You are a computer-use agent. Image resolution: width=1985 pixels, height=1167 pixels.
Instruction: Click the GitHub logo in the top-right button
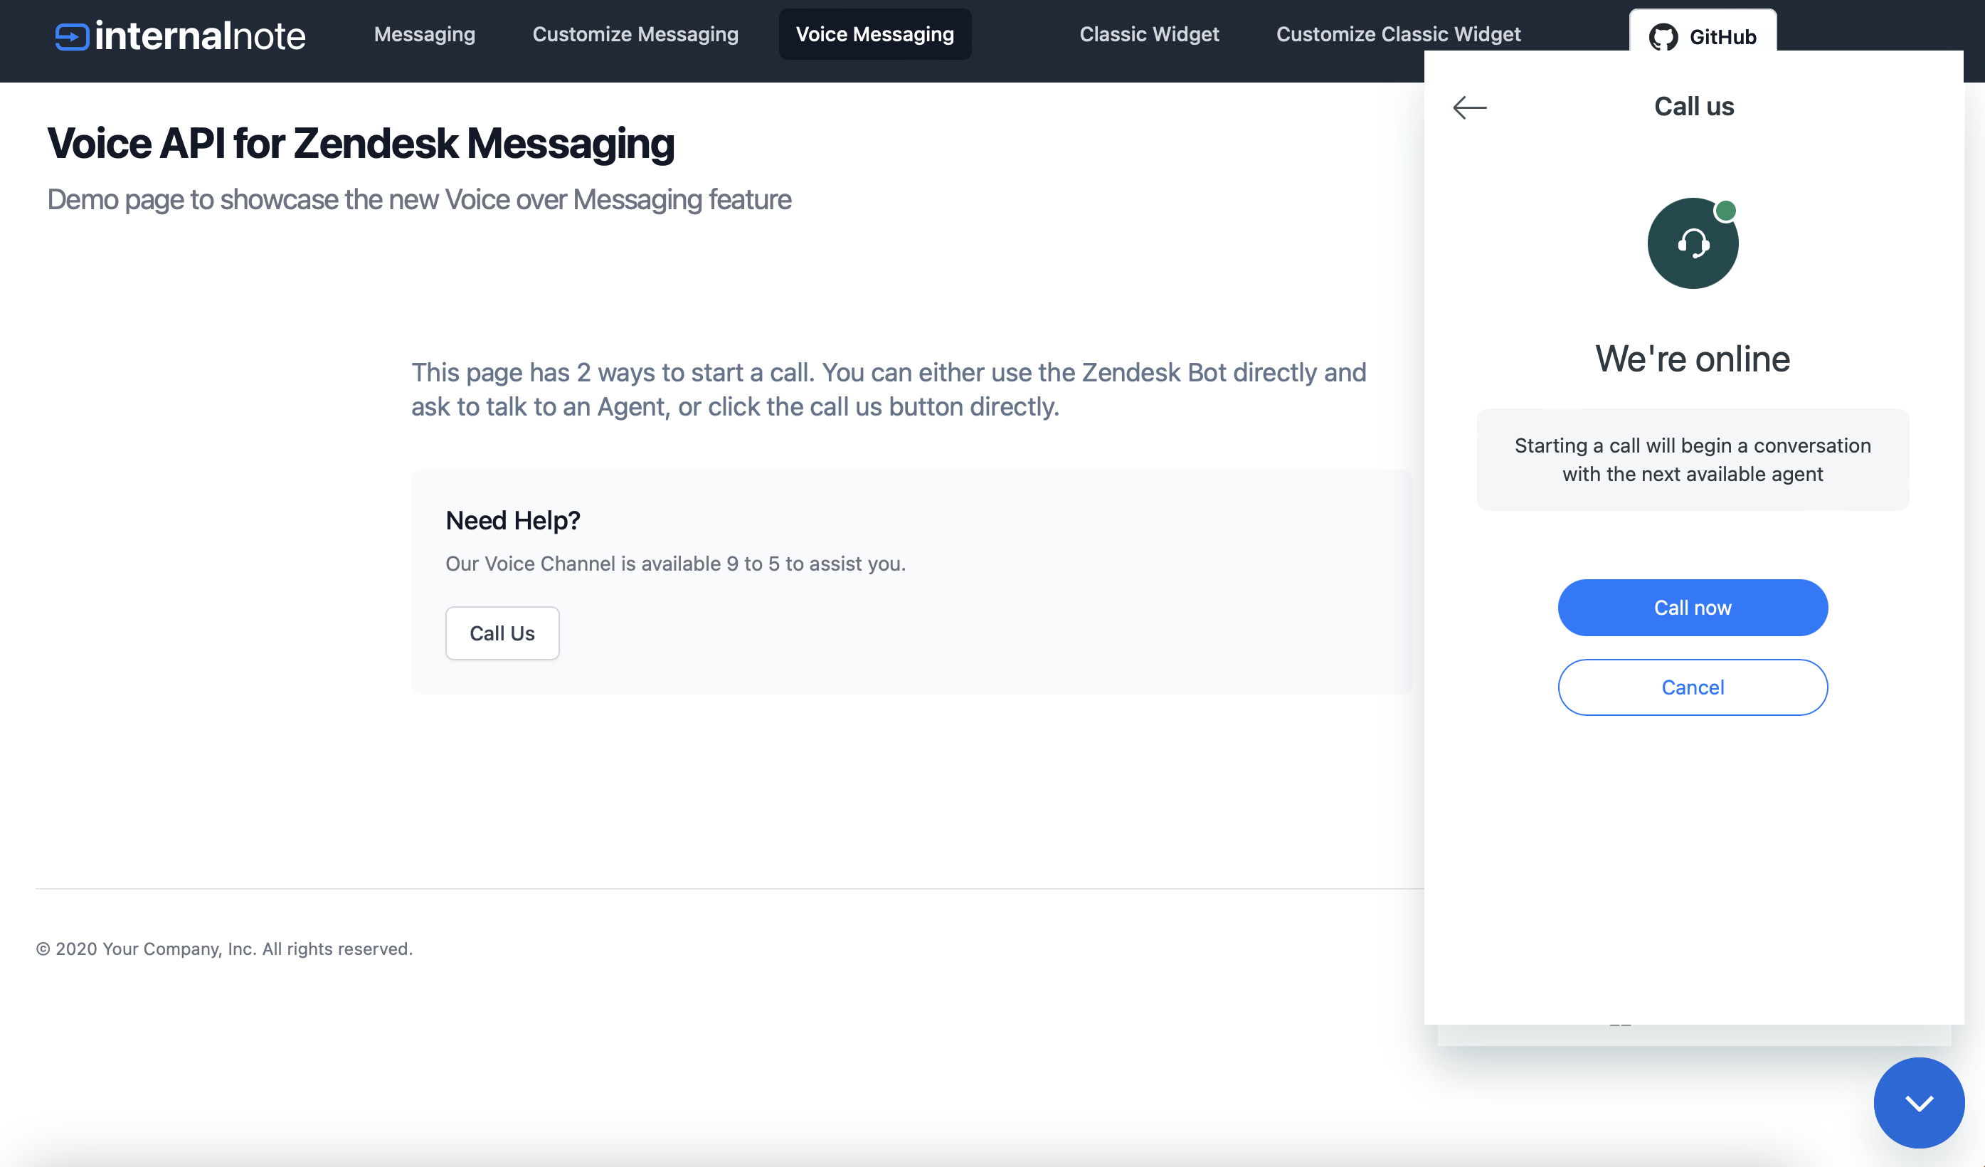click(1664, 36)
